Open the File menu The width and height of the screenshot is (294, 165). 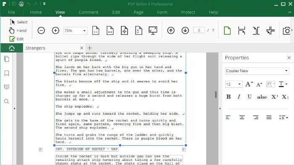tap(11, 12)
